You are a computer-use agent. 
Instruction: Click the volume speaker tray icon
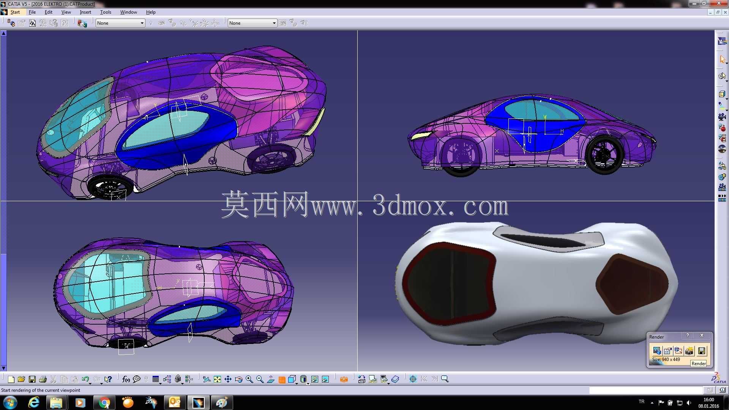(x=689, y=402)
